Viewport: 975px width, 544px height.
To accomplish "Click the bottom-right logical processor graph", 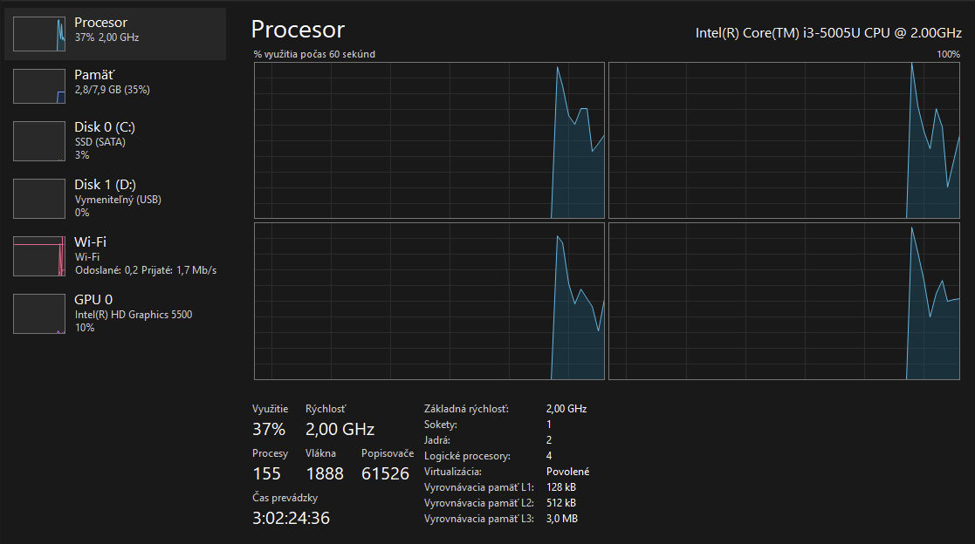I will [x=783, y=301].
